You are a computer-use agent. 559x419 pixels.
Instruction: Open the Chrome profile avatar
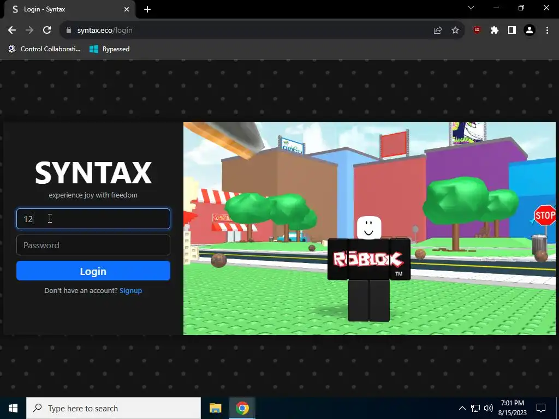[530, 31]
